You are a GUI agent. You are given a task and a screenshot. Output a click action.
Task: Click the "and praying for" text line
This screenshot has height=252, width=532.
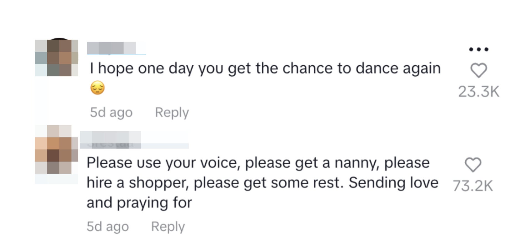click(139, 203)
